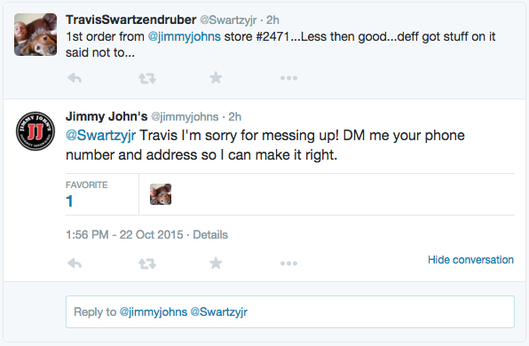View the user who favorited the reply
This screenshot has height=346, width=529.
tap(161, 194)
